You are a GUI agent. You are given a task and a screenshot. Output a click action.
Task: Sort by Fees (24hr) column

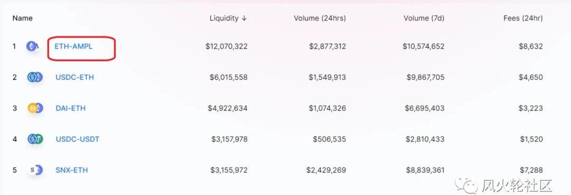point(523,18)
